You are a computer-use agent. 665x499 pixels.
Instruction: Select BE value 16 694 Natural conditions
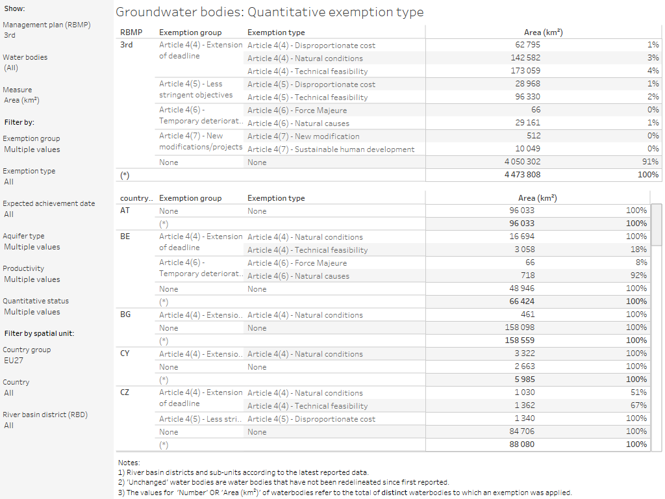(x=521, y=237)
